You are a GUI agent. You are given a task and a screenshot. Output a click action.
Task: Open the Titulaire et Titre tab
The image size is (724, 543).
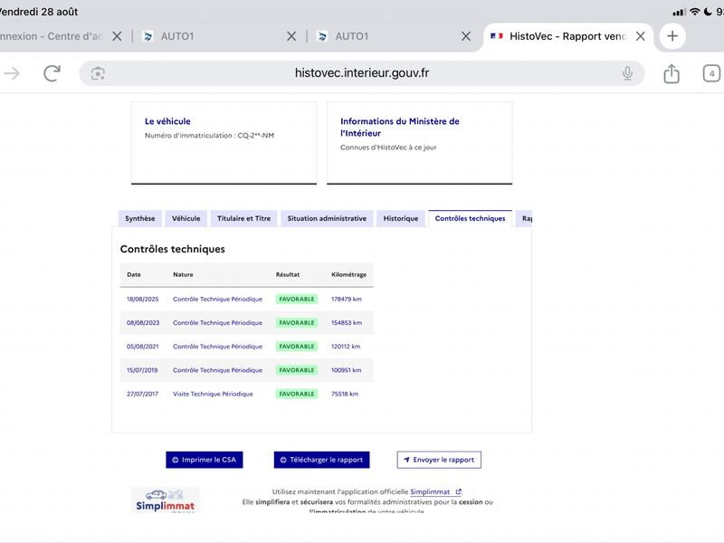pos(243,218)
